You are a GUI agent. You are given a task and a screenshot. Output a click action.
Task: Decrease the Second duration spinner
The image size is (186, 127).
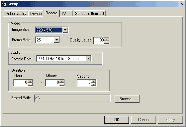(x=94, y=84)
